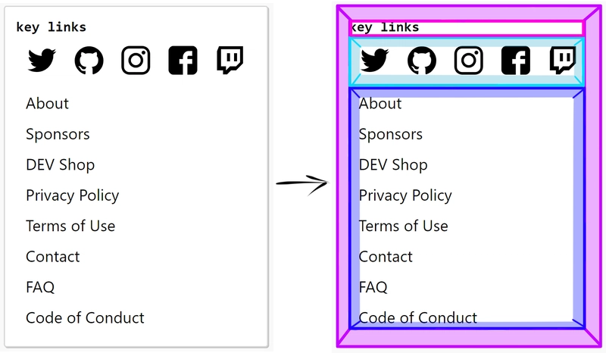Click the Sponsors link inside the blue-outlined box

tap(390, 135)
